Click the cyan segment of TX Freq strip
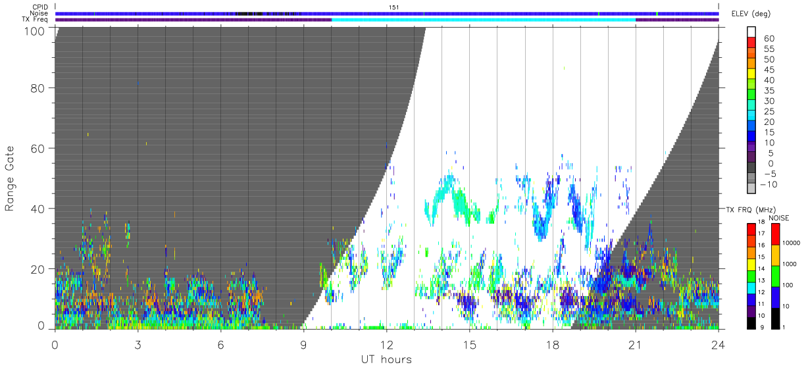Viewport: 808px width, 373px height. [484, 19]
